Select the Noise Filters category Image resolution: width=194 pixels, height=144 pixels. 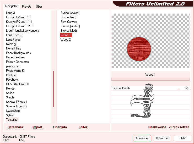click(x=13, y=48)
